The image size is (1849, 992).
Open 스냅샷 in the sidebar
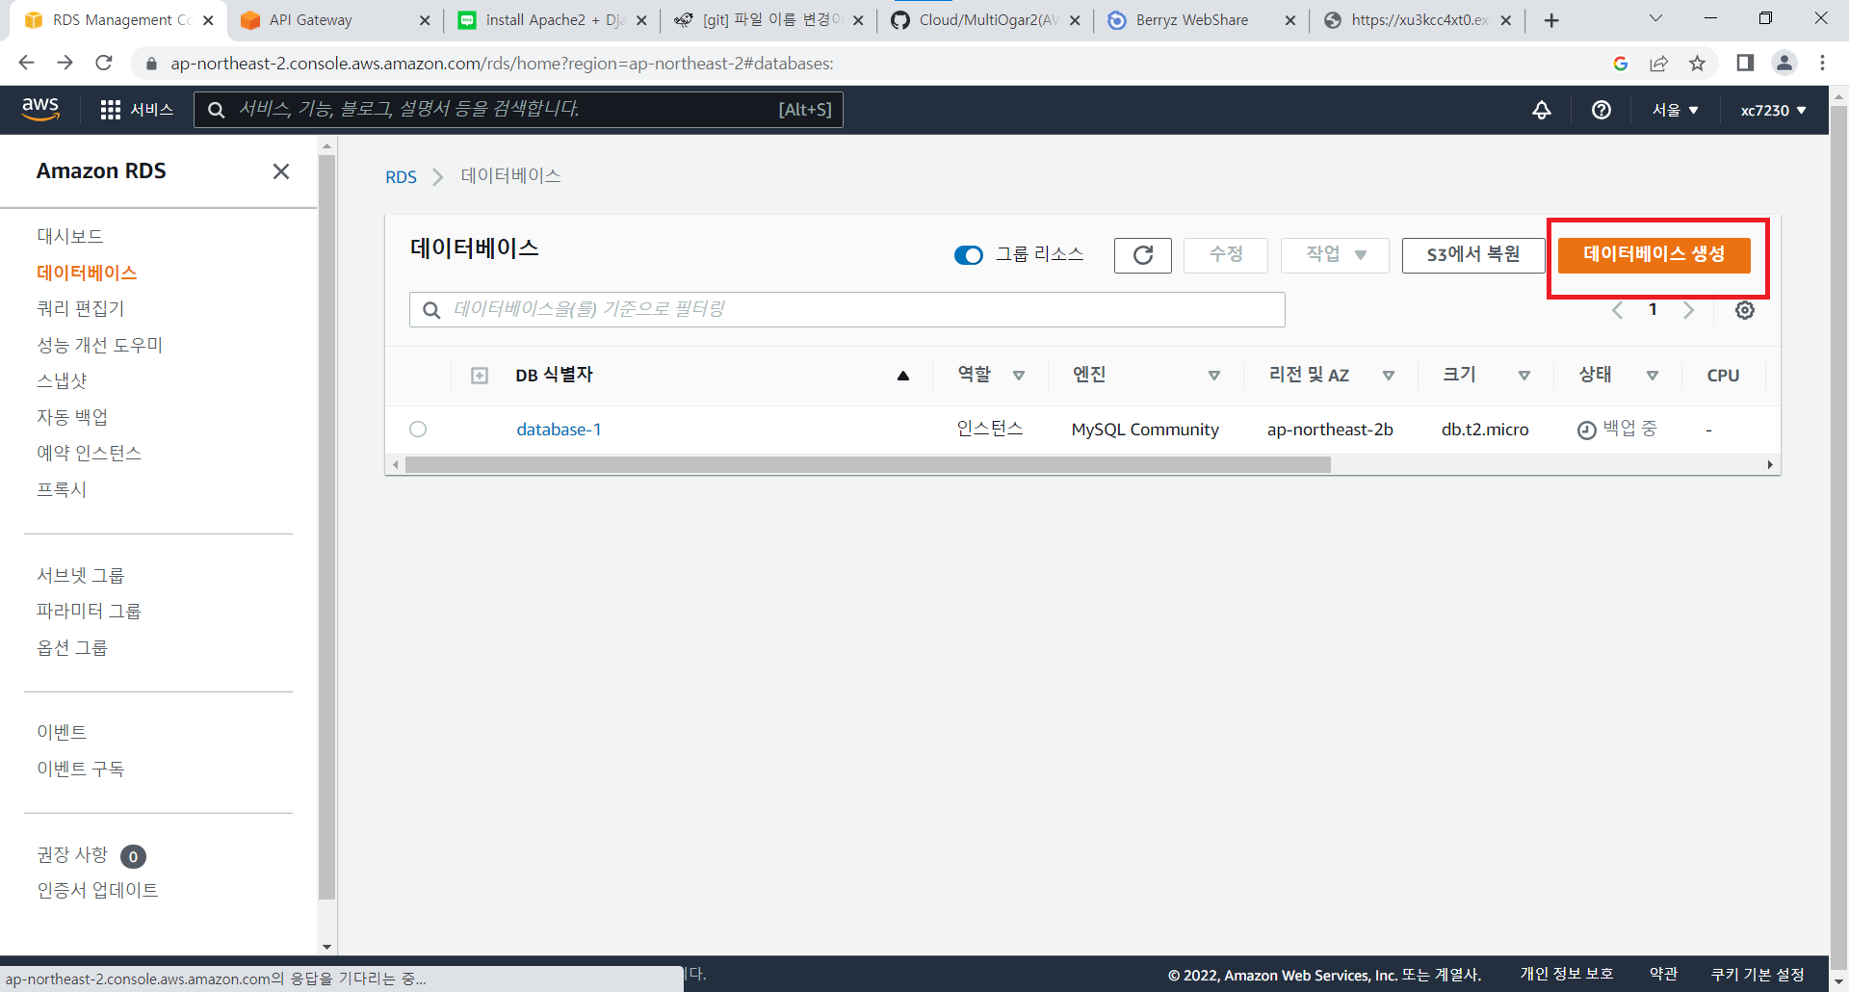coord(62,380)
